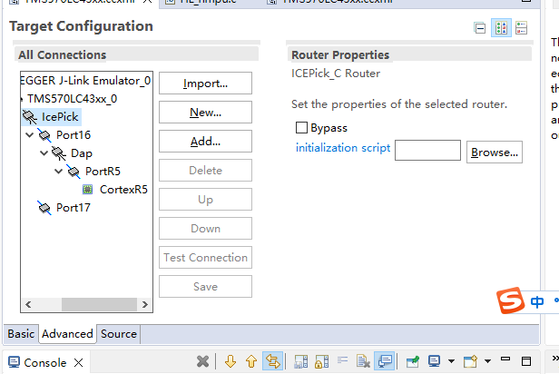Switch to vertical stacked layout icon
The image size is (559, 374).
(x=521, y=28)
